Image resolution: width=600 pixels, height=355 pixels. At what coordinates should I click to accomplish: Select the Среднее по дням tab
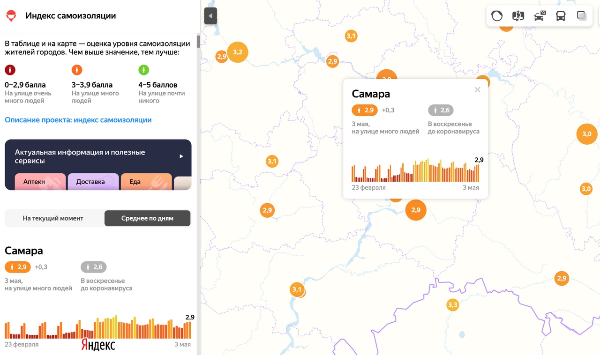147,218
